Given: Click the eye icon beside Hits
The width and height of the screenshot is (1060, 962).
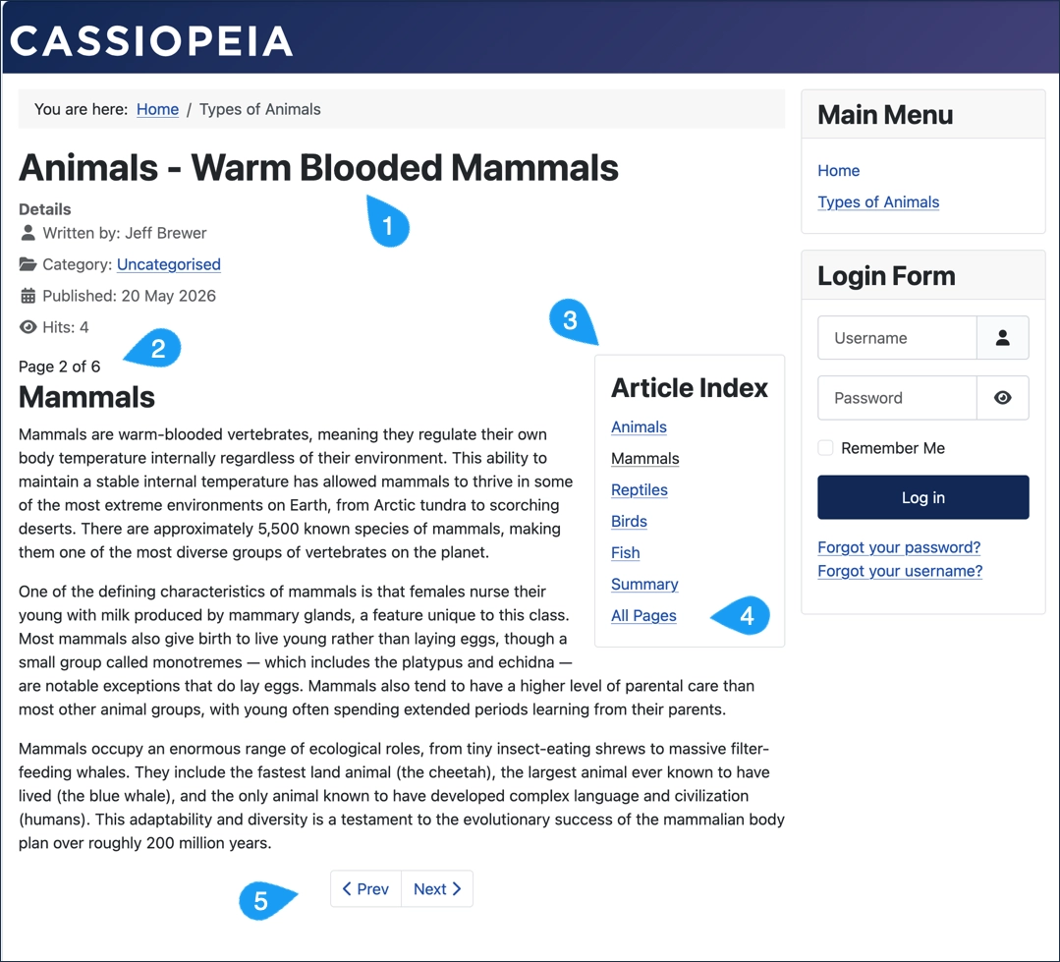Looking at the screenshot, I should click(x=28, y=327).
